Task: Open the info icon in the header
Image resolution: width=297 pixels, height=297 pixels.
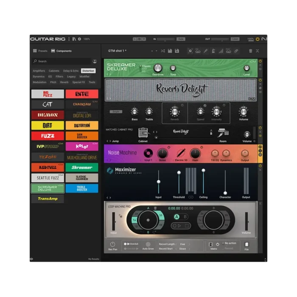Action: pyautogui.click(x=80, y=39)
